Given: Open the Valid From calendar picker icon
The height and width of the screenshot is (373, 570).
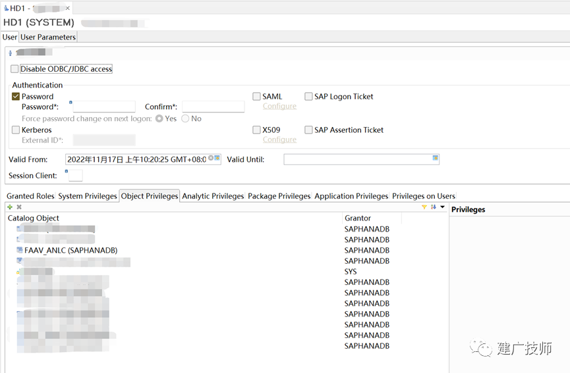Looking at the screenshot, I should [x=217, y=158].
